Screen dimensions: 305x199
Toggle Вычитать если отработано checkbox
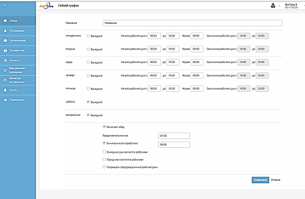104,143
